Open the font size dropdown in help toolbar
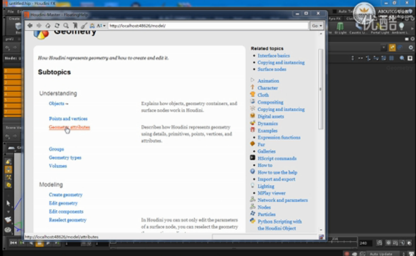The width and height of the screenshot is (416, 256). pyautogui.click(x=101, y=26)
